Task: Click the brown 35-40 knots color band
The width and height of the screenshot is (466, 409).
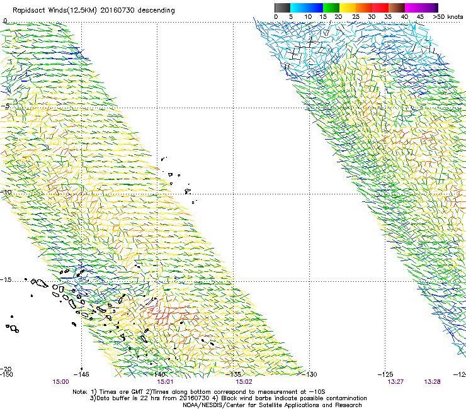Action: pos(397,8)
